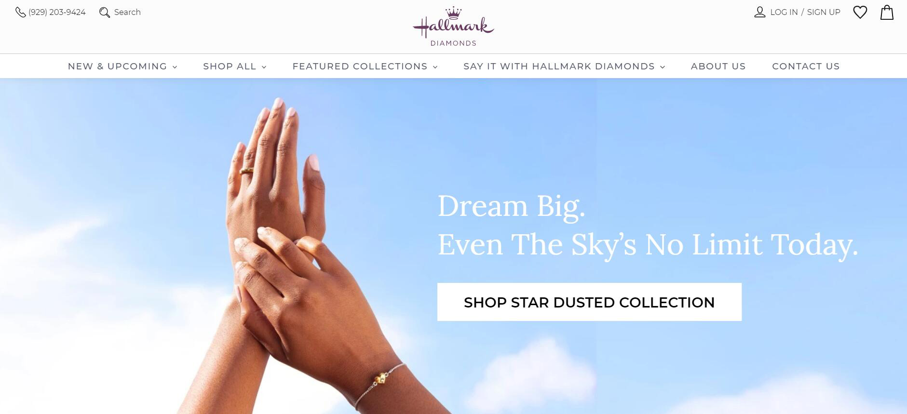Image resolution: width=907 pixels, height=414 pixels.
Task: Open the shopping bag cart icon
Action: [887, 12]
